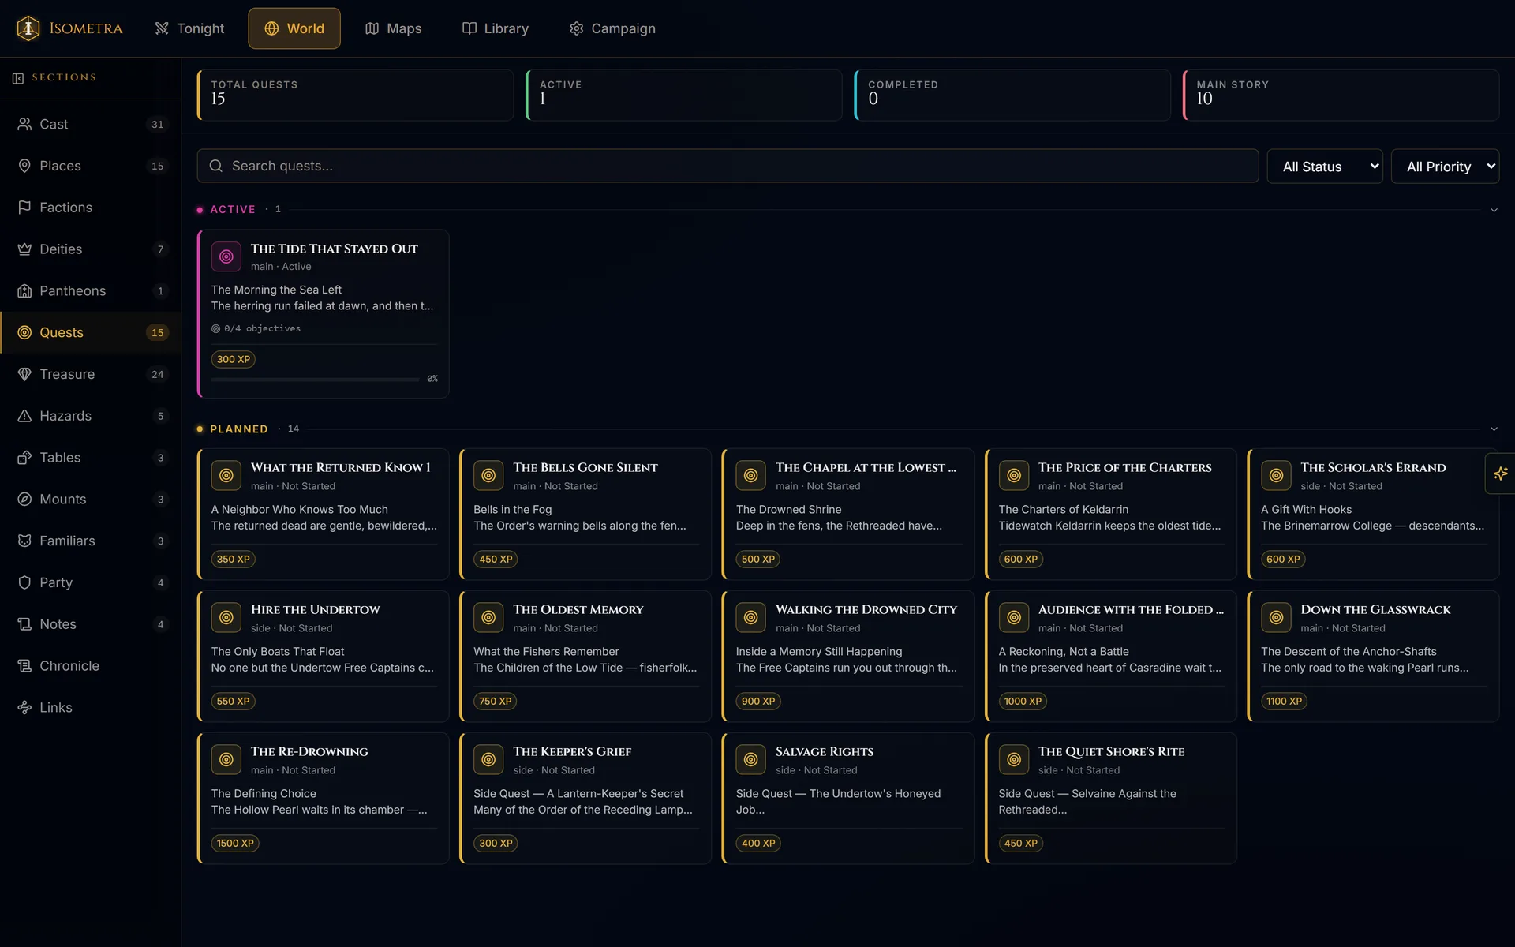Click the Sections panel toggle icon

[18, 77]
